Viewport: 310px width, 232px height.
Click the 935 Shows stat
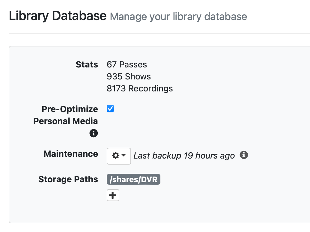pyautogui.click(x=129, y=76)
